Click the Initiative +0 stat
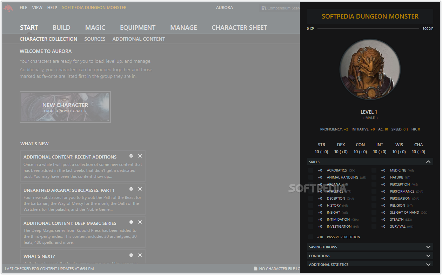Viewport: 442px width, 275px height. click(x=363, y=129)
